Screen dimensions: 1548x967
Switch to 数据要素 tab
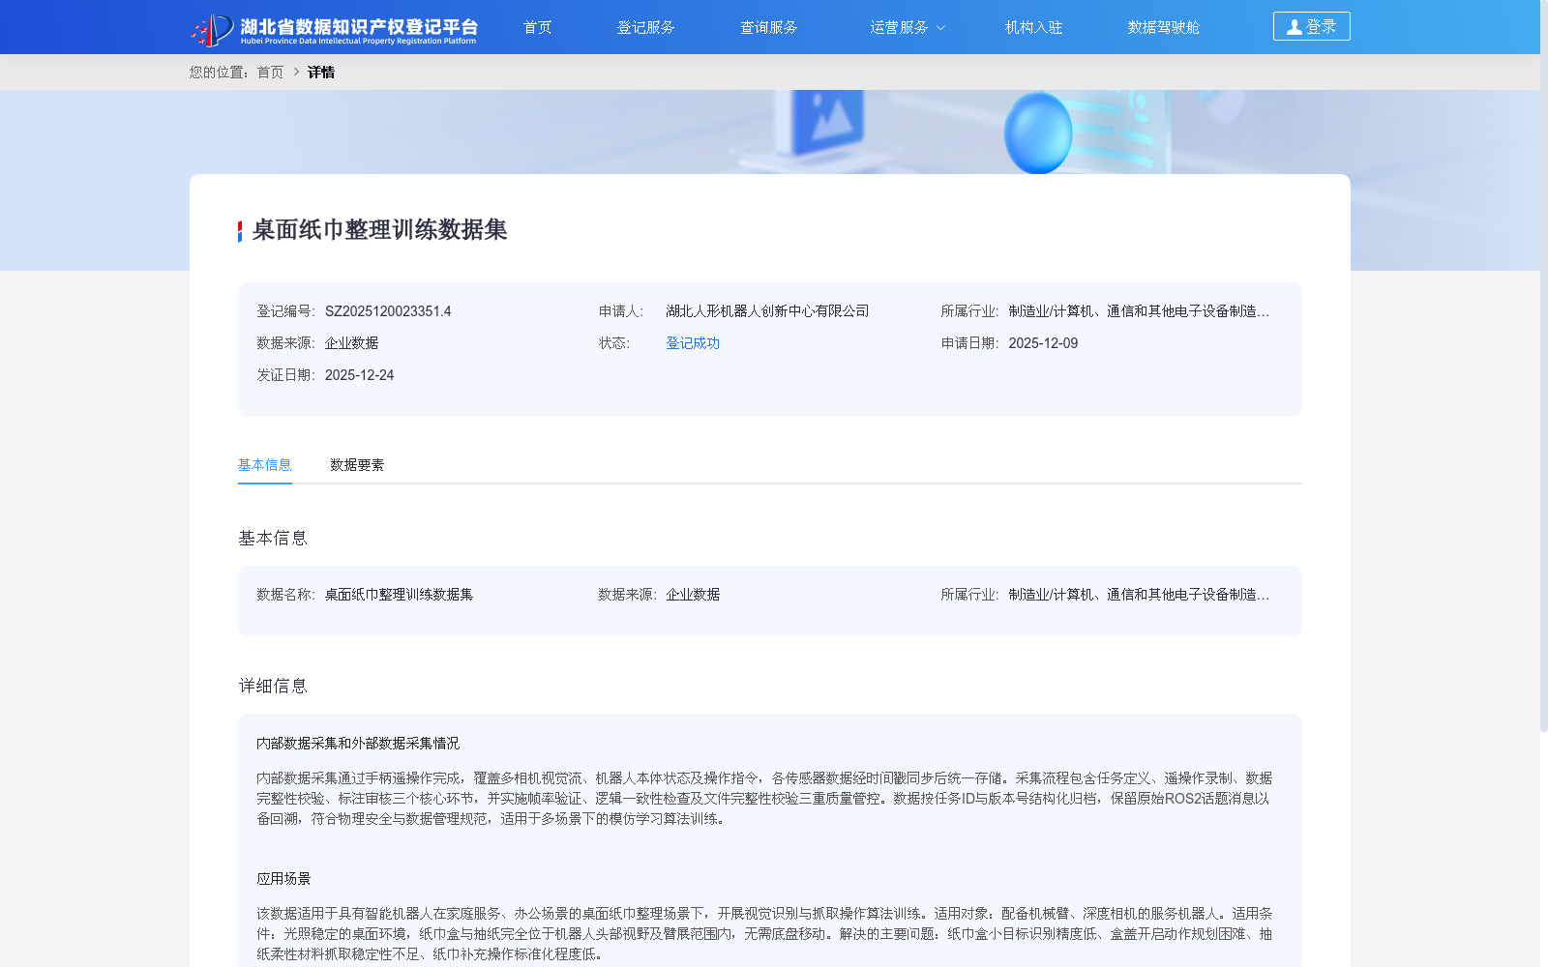[x=357, y=465]
